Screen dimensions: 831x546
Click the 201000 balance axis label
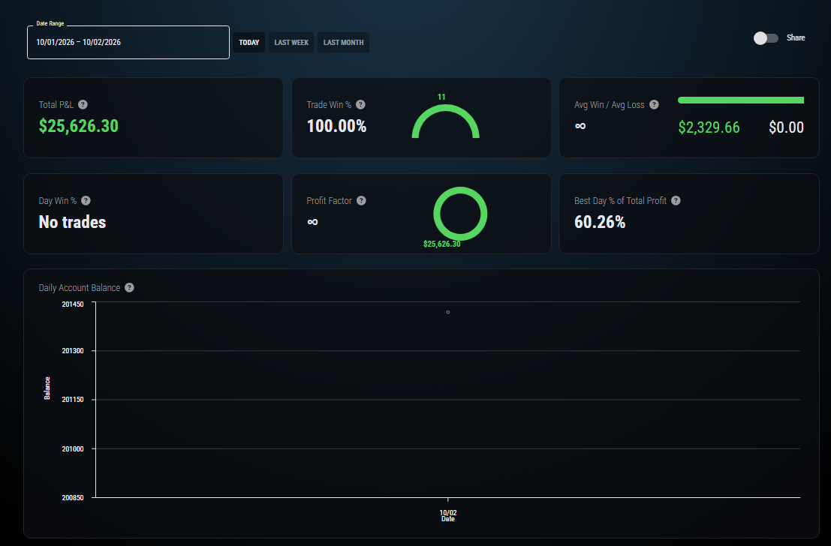pyautogui.click(x=73, y=449)
